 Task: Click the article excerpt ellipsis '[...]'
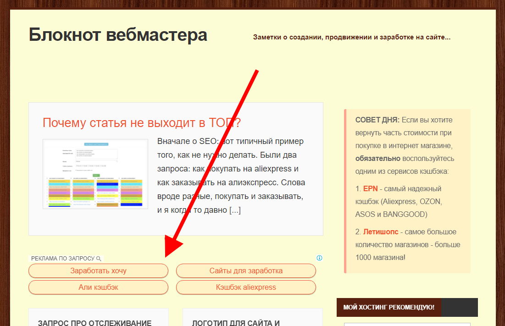pyautogui.click(x=235, y=210)
